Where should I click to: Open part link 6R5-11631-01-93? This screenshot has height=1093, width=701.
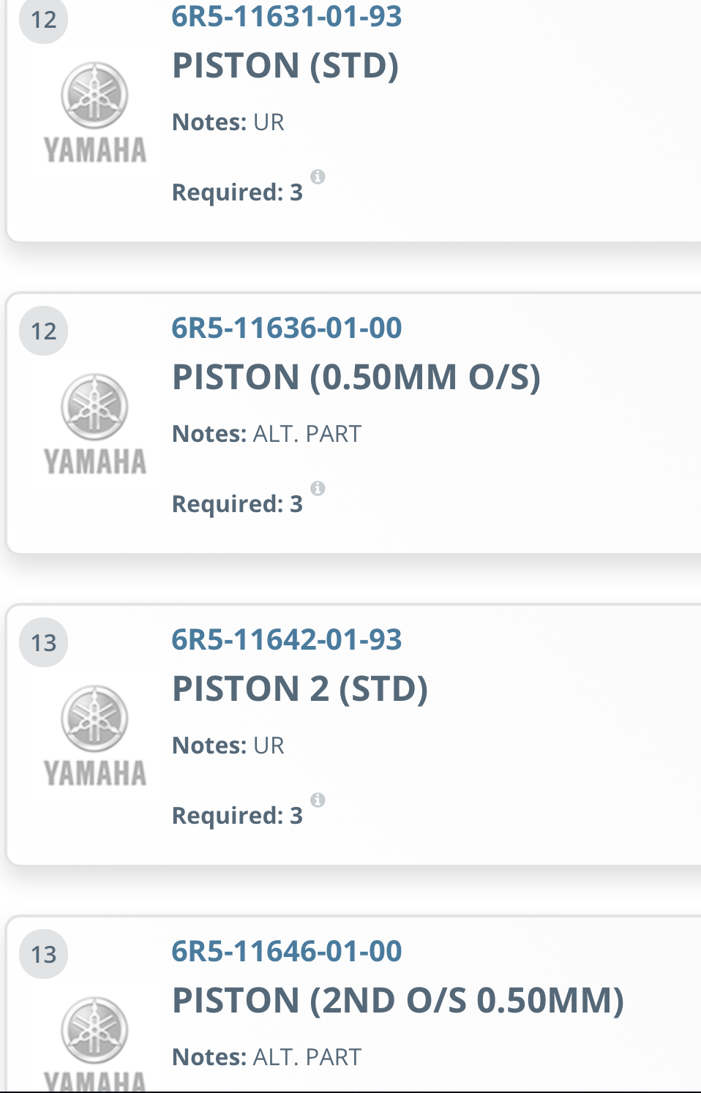tap(285, 16)
